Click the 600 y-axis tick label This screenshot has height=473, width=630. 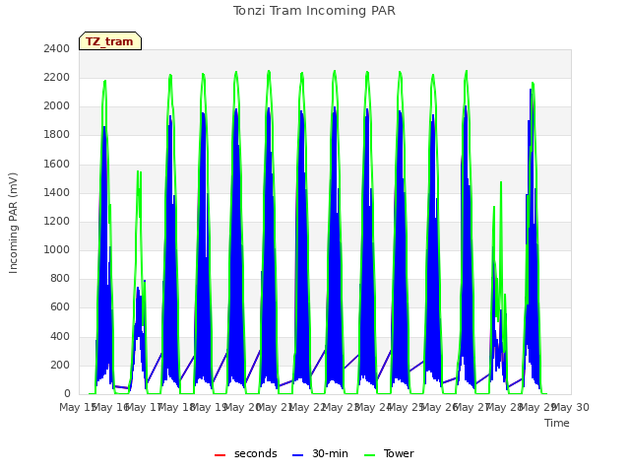click(60, 307)
